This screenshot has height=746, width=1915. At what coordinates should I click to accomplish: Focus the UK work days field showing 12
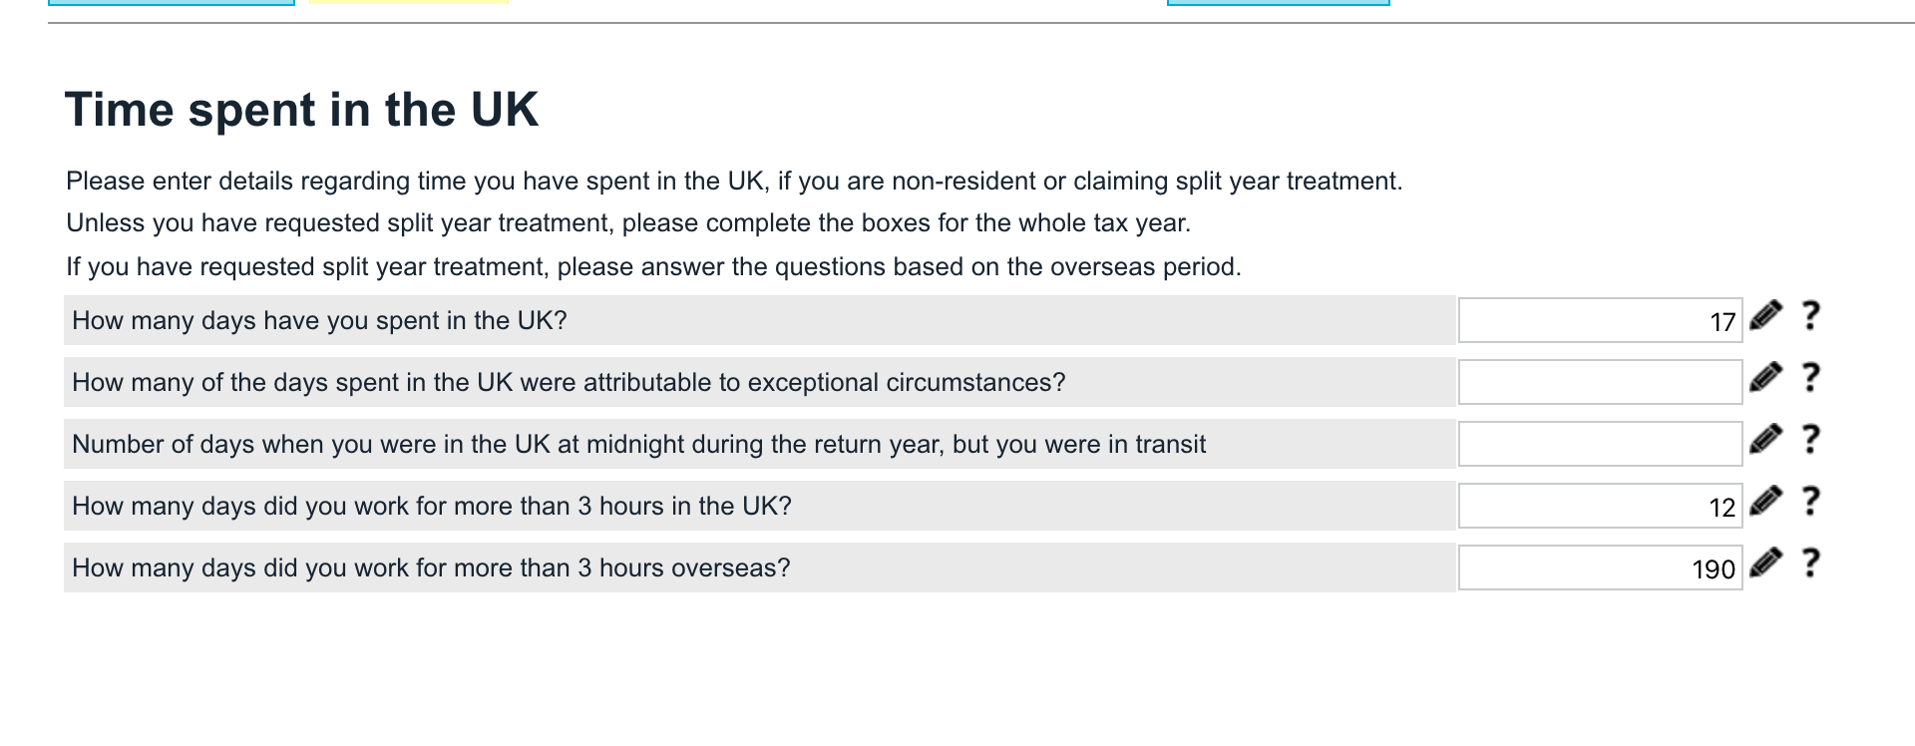pyautogui.click(x=1600, y=507)
